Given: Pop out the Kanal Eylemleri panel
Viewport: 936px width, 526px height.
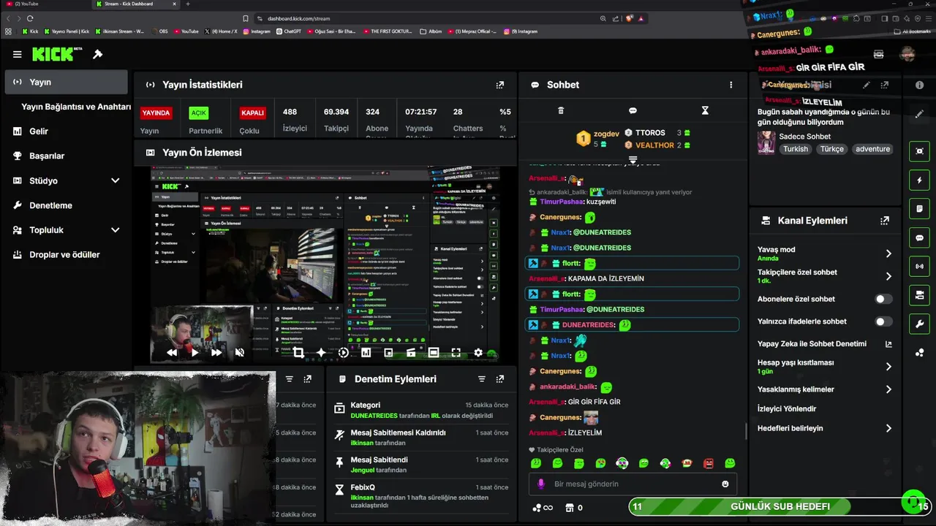Looking at the screenshot, I should pyautogui.click(x=885, y=221).
